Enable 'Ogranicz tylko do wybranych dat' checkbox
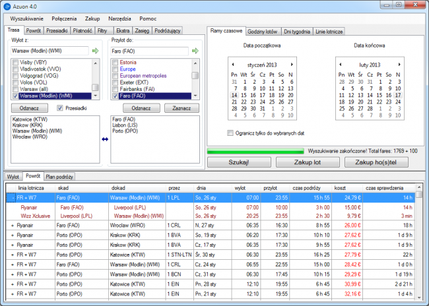 tap(230, 133)
